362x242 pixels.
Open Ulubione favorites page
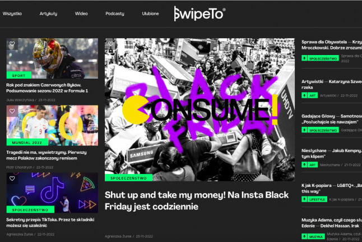coord(150,13)
